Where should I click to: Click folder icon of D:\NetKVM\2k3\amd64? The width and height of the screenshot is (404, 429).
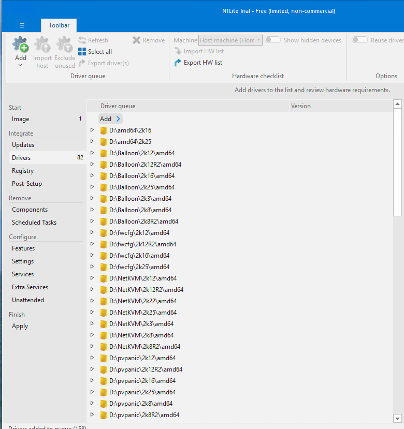pyautogui.click(x=103, y=324)
